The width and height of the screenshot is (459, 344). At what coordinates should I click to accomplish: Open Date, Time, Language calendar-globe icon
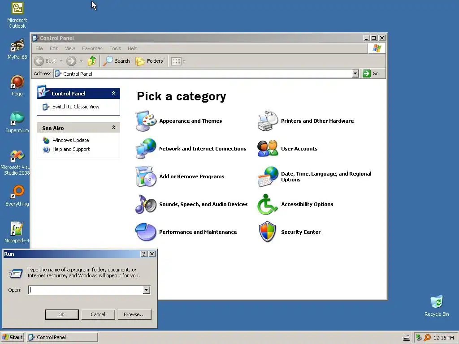click(268, 176)
